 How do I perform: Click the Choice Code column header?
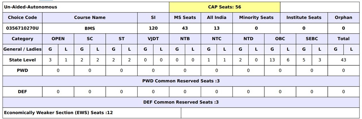pos(22,17)
